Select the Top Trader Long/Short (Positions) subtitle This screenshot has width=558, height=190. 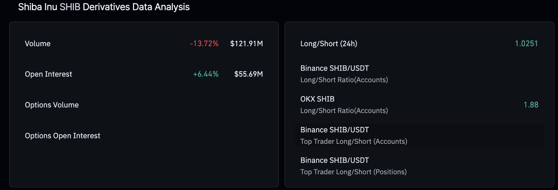tap(353, 172)
